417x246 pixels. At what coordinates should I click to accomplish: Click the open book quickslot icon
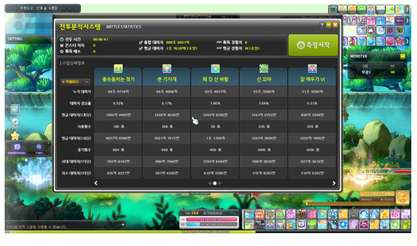[301, 225]
